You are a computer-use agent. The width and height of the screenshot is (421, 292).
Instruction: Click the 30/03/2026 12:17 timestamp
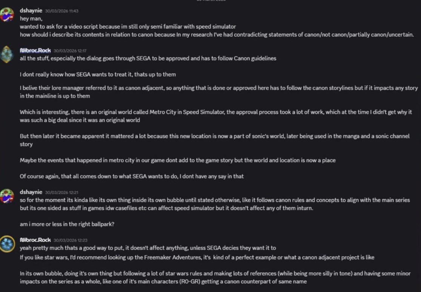click(x=70, y=51)
